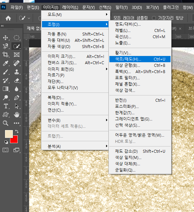This screenshot has width=194, height=212.
Task: Select the Crop tool
Action: click(5, 55)
